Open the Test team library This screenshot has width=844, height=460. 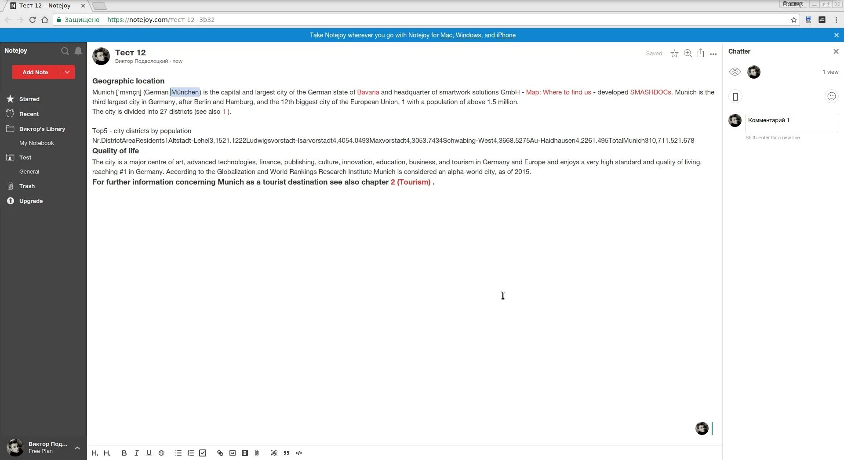pos(25,157)
